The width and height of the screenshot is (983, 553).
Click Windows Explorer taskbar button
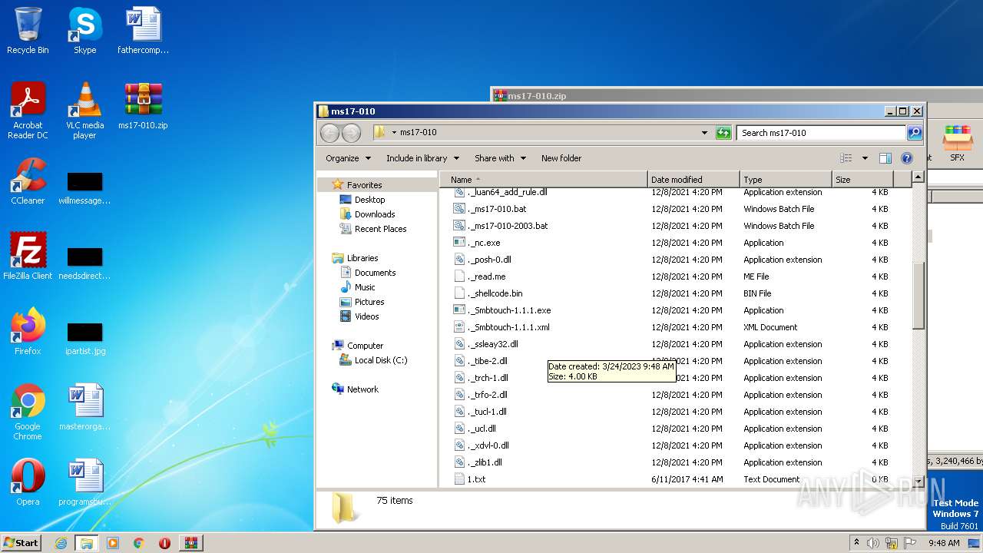tap(86, 543)
